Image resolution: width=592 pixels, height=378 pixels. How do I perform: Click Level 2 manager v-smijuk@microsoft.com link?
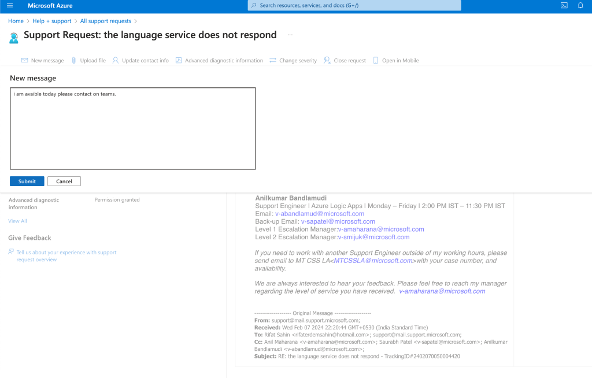(x=374, y=237)
